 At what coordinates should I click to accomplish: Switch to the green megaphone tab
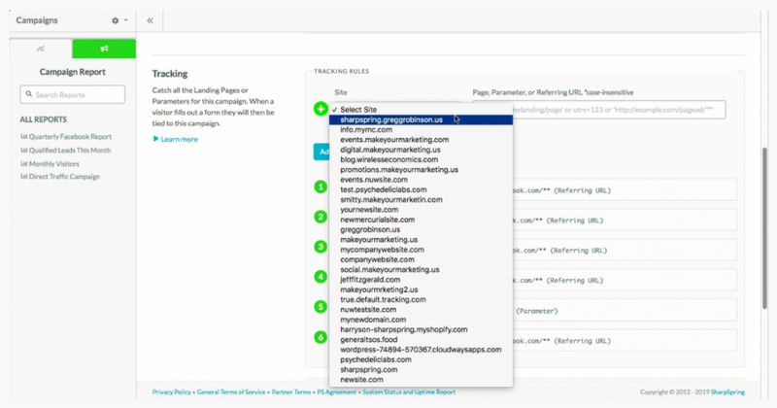tap(104, 49)
